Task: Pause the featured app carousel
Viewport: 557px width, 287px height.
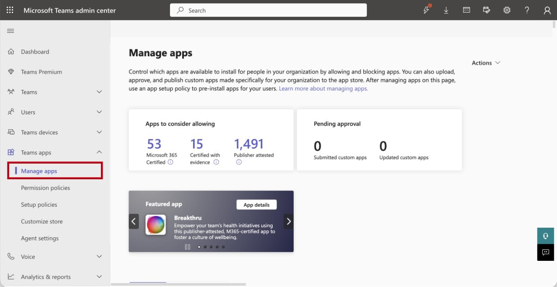Action: coord(187,247)
